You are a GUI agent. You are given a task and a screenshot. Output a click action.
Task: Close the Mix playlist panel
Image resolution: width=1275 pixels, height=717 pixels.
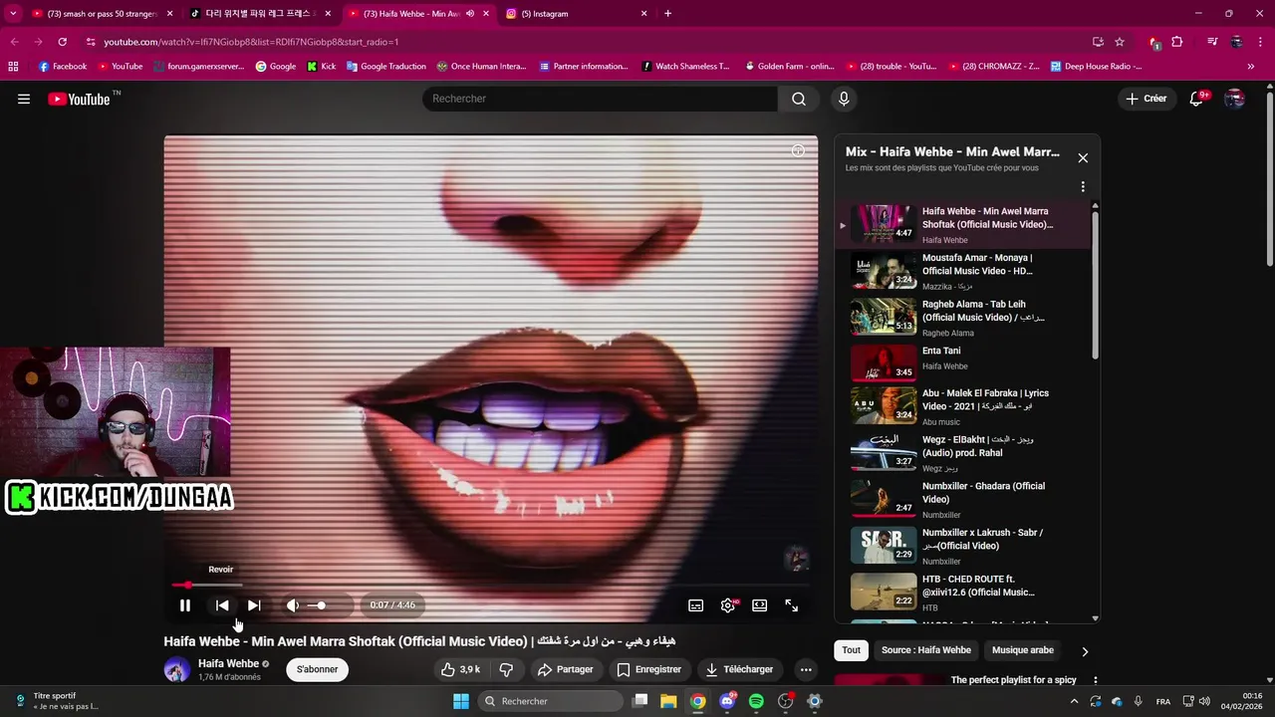coord(1083,157)
